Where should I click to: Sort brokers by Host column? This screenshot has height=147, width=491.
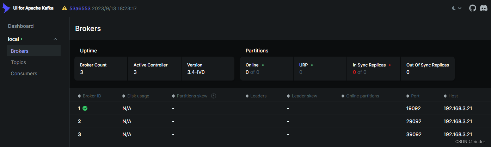[451, 96]
